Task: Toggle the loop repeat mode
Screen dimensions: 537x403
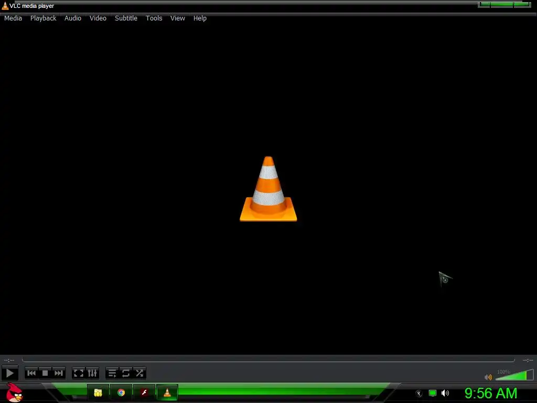Action: tap(126, 373)
